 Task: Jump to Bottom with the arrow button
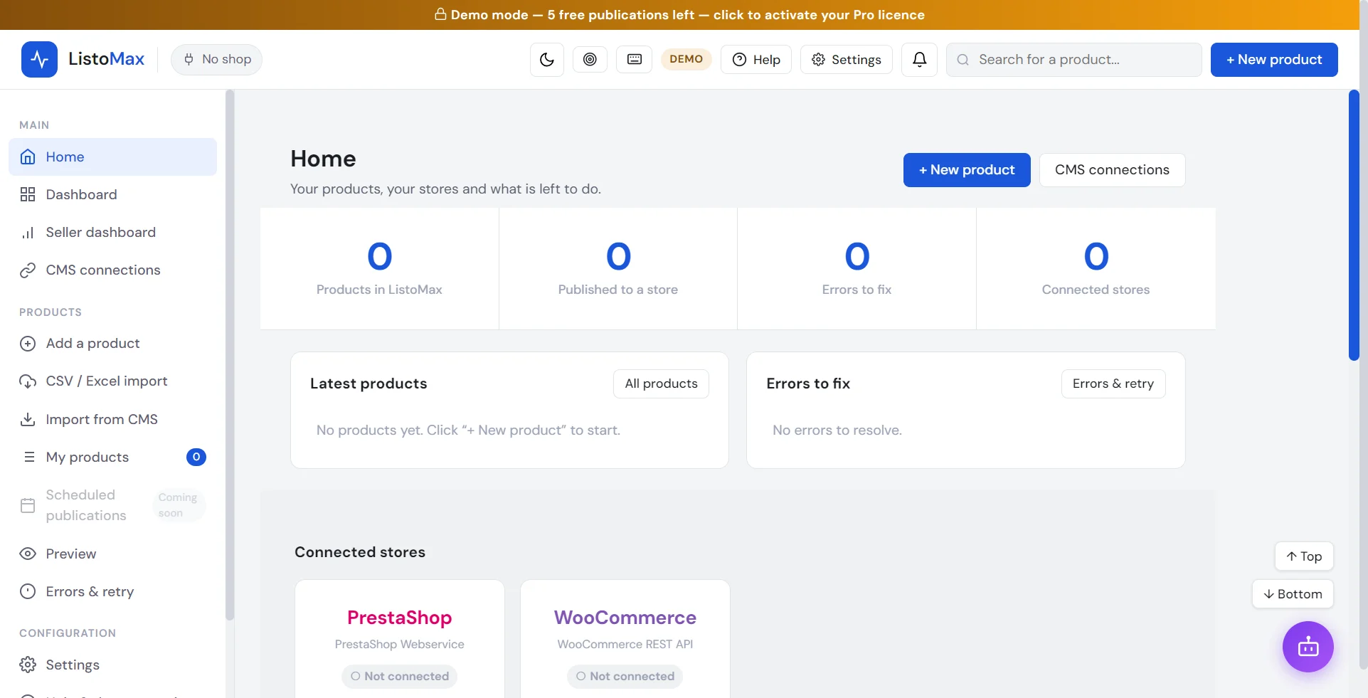coord(1293,594)
